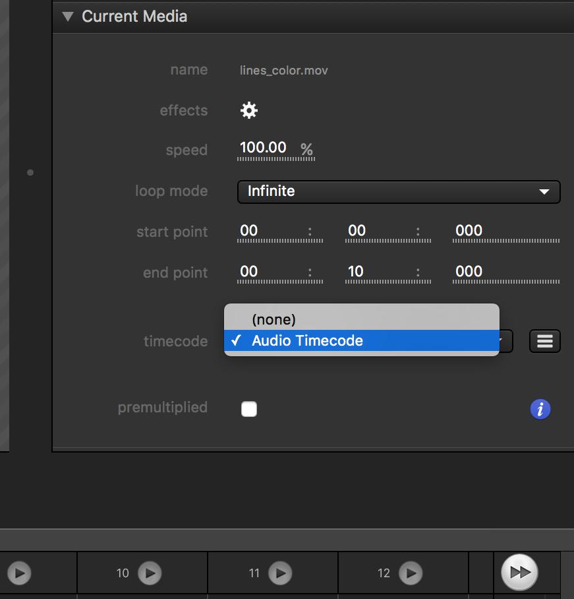Open the timecode list menu button
This screenshot has width=574, height=599.
(x=544, y=341)
